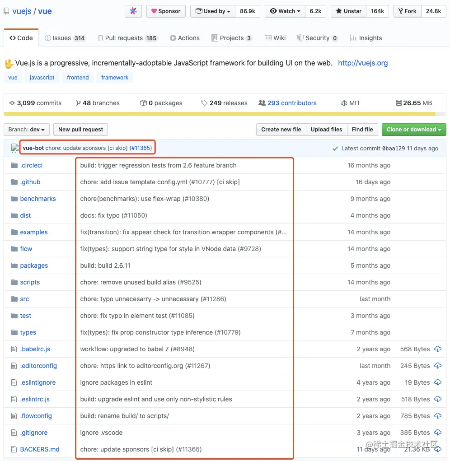The height and width of the screenshot is (461, 450).
Task: Download .eslintignore via cloud icon
Action: [x=438, y=382]
